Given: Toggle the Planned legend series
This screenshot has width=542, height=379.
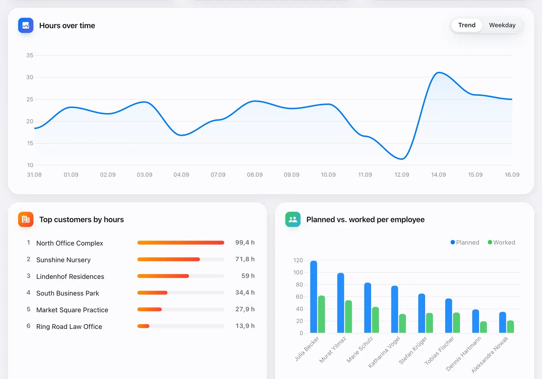Looking at the screenshot, I should tap(465, 242).
